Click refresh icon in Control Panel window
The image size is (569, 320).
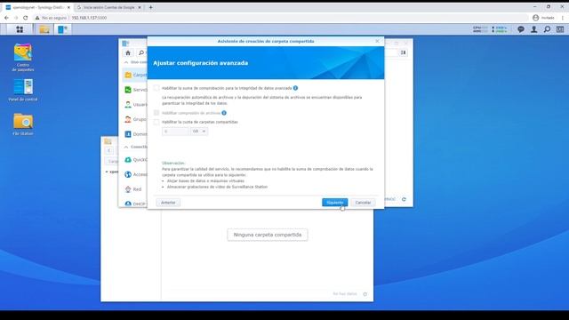(x=404, y=199)
